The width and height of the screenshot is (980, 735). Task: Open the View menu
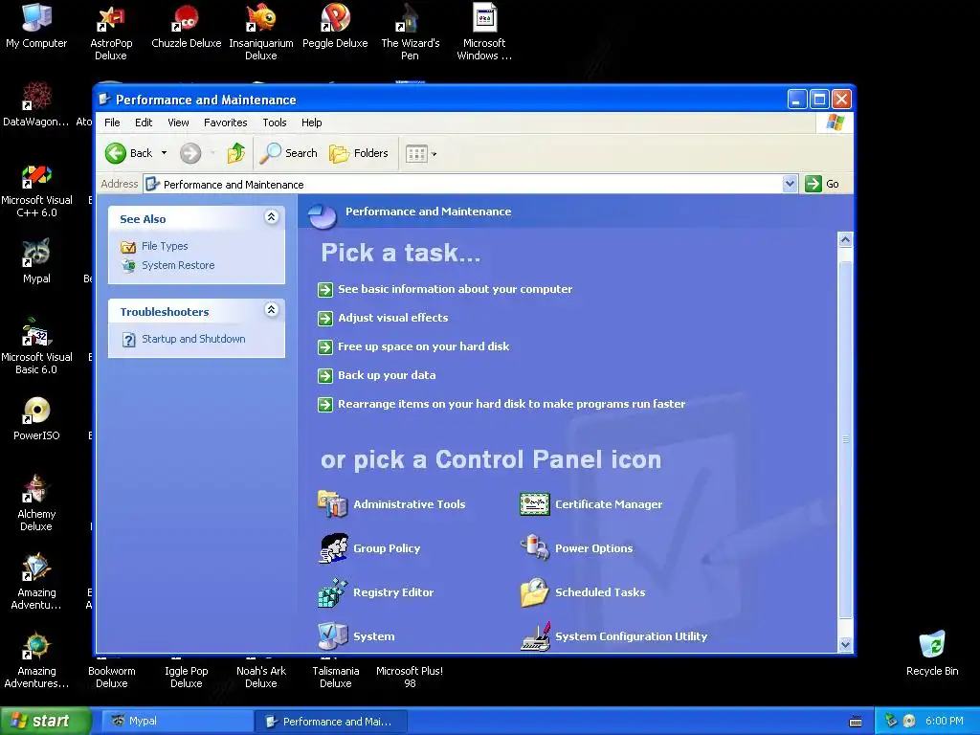coord(178,122)
